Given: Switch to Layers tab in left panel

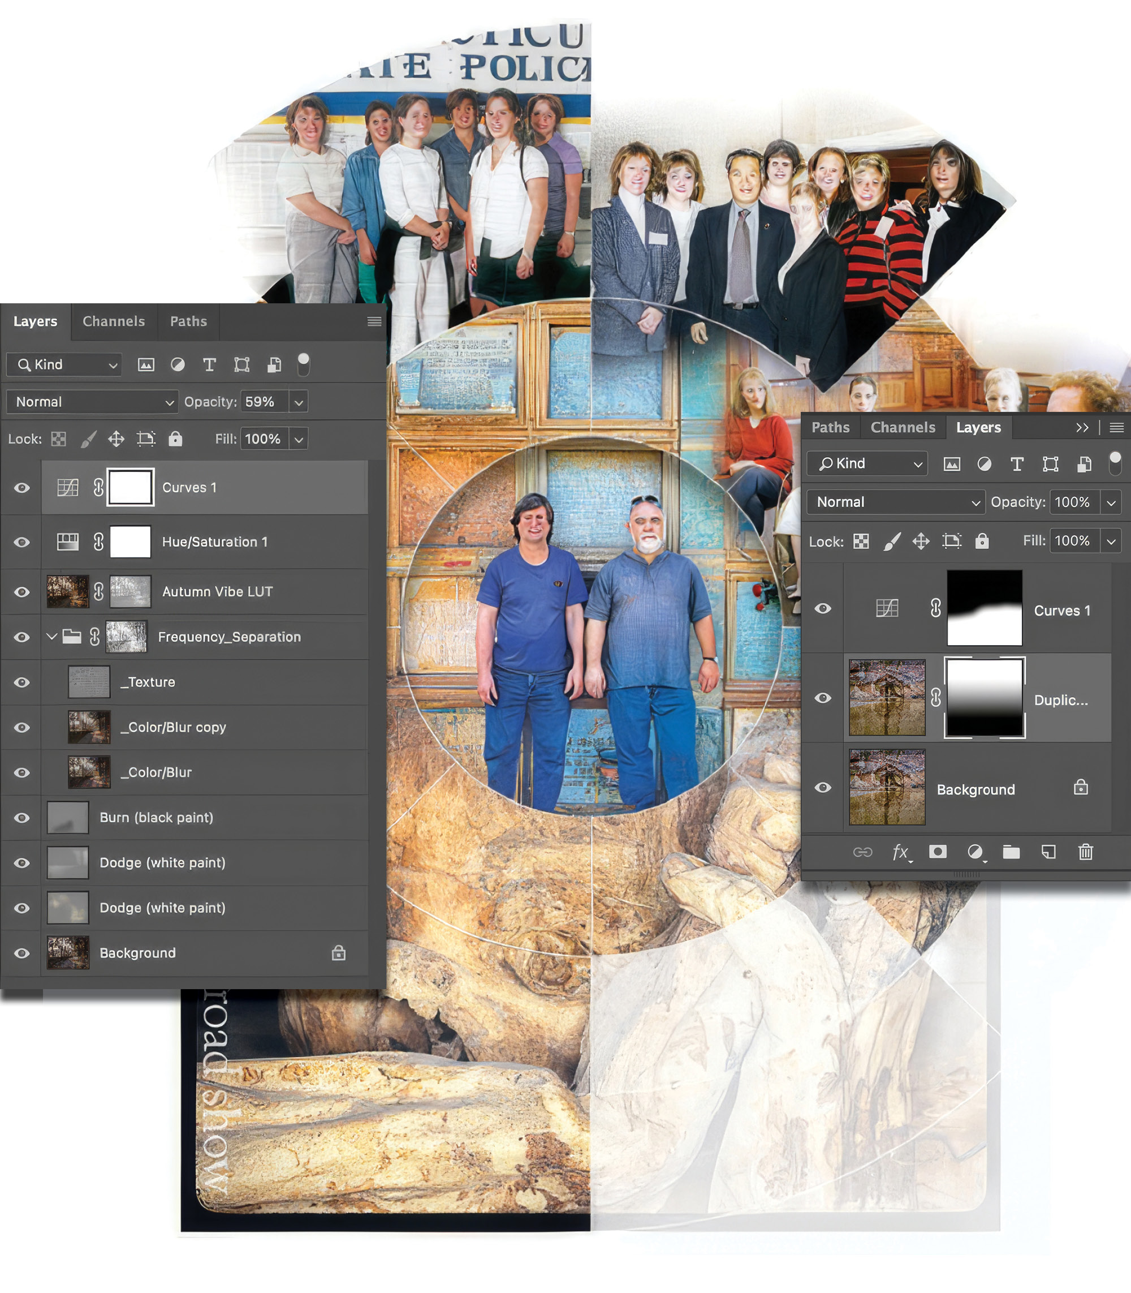Looking at the screenshot, I should click(x=35, y=321).
